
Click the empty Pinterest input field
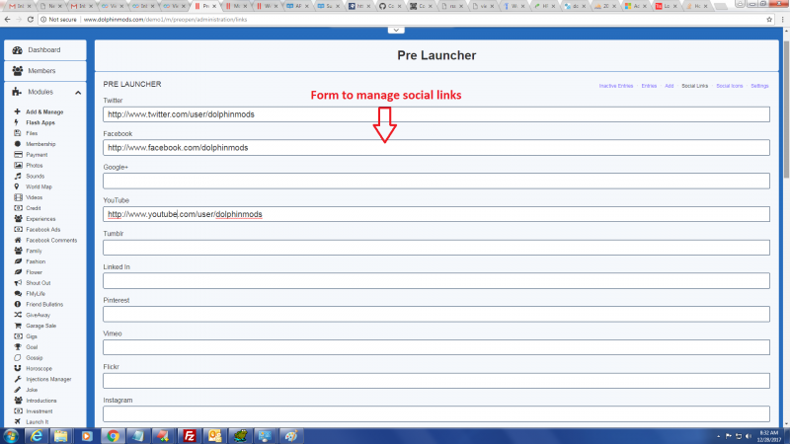tap(436, 314)
